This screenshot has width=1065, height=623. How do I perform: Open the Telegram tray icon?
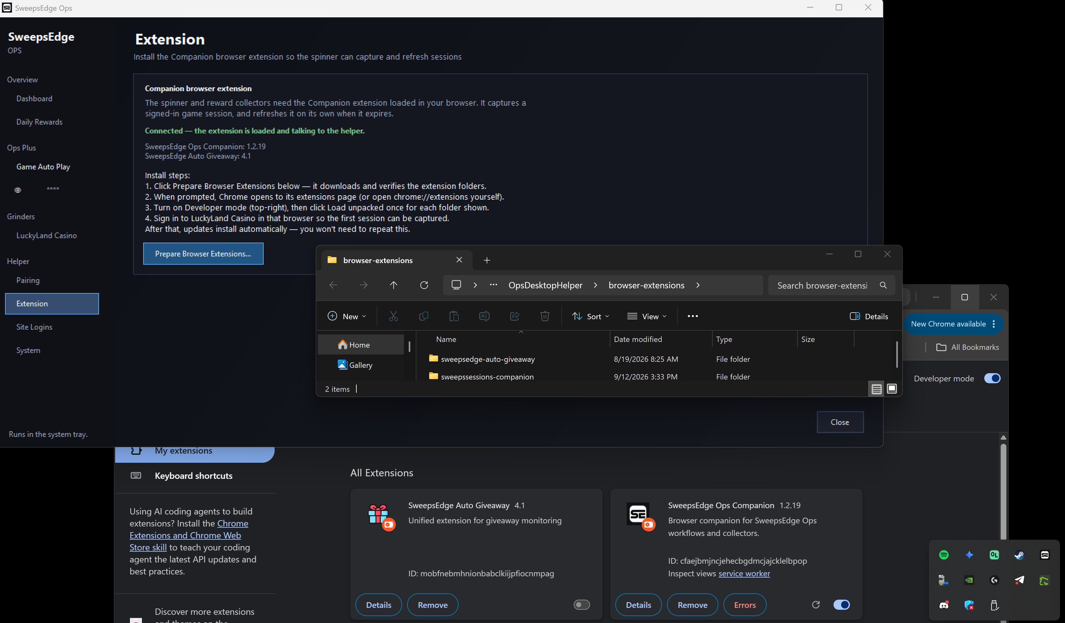tap(1019, 580)
